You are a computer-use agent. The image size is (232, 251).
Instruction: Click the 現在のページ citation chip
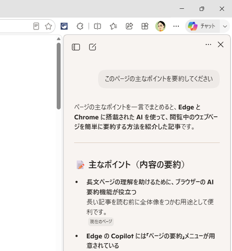pyautogui.click(x=101, y=222)
